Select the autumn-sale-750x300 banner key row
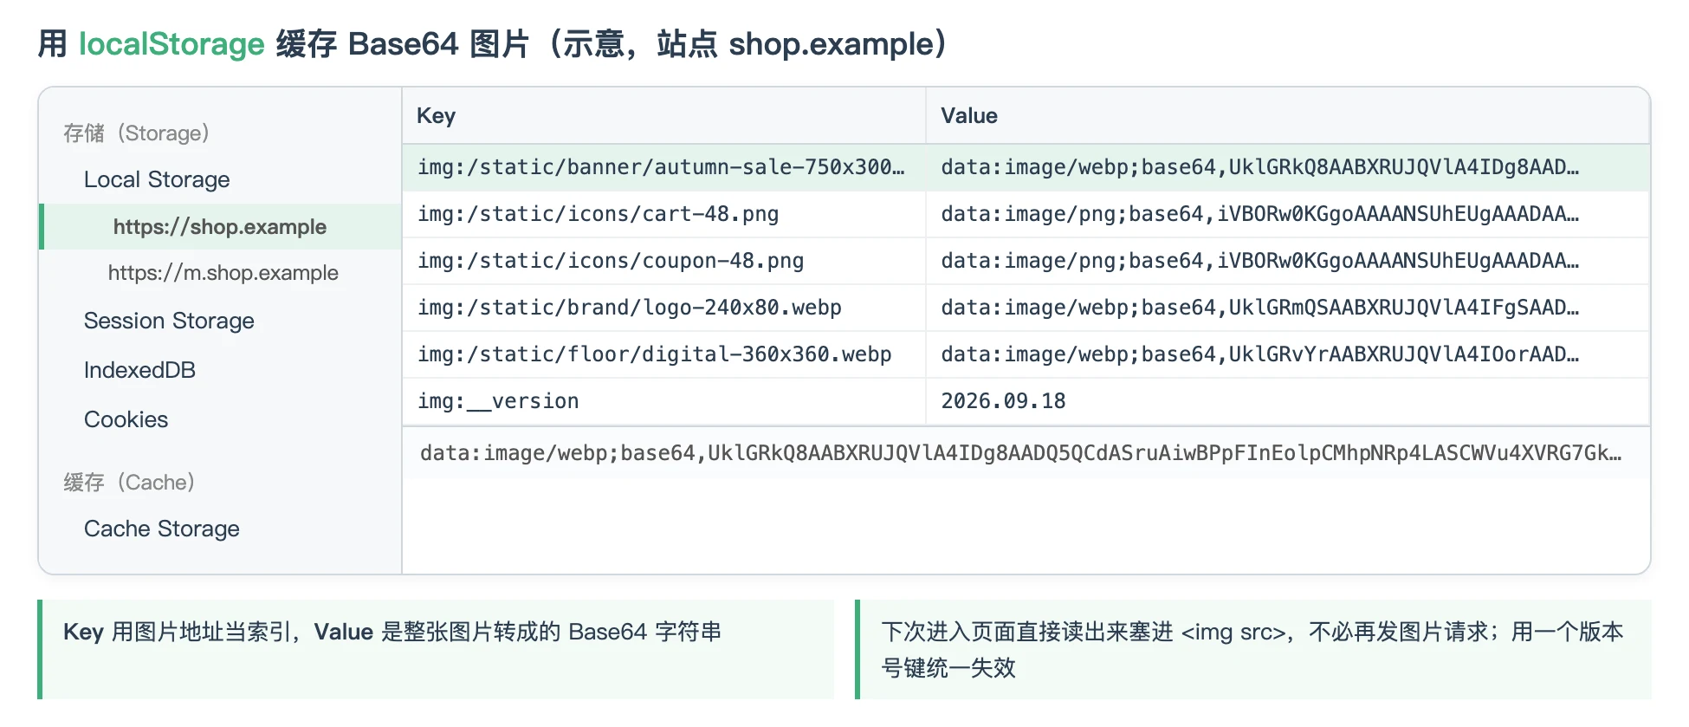The width and height of the screenshot is (1689, 727). pyautogui.click(x=1026, y=167)
